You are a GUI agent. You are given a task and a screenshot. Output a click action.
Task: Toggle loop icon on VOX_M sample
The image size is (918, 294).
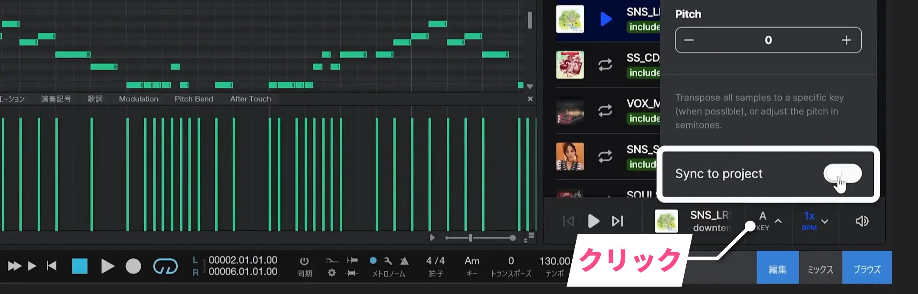click(605, 111)
